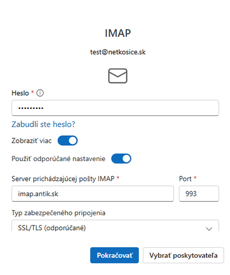Screen dimensions: 230x275
Task: Click the Server prichádzajúcej pošty IMAP label
Action: tap(63, 179)
